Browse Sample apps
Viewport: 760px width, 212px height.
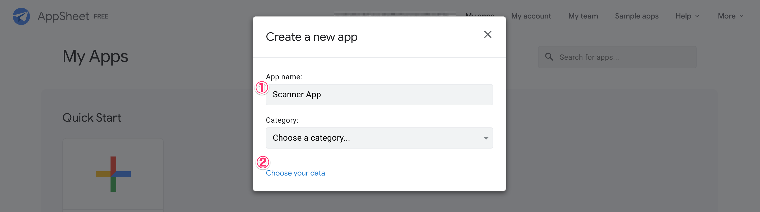636,16
